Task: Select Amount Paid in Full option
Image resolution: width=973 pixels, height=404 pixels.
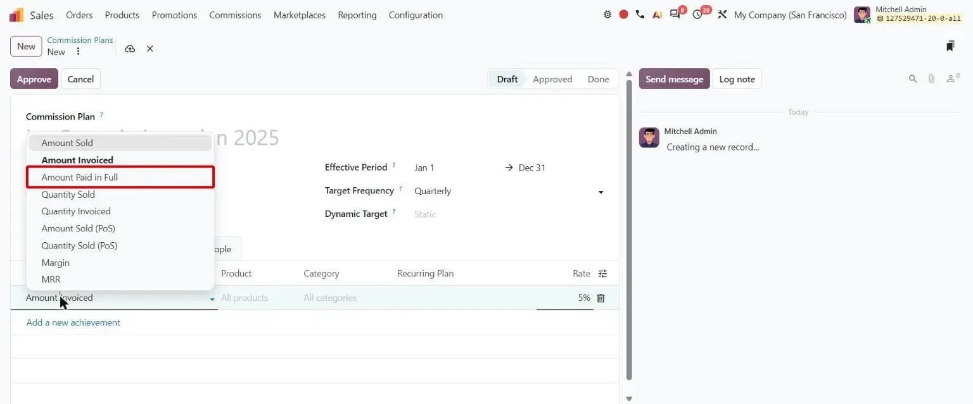Action: tap(120, 177)
